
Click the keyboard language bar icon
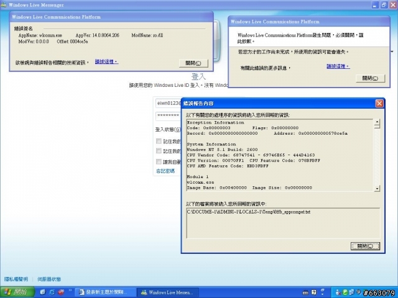click(305, 292)
